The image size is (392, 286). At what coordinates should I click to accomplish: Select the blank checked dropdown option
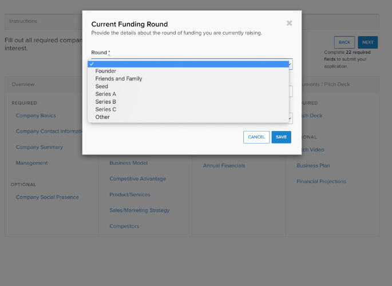pos(188,64)
